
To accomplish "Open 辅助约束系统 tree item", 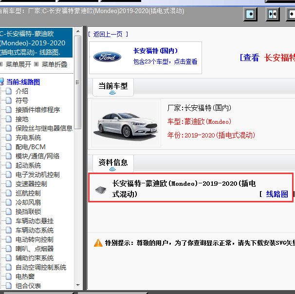I will pos(35,258).
